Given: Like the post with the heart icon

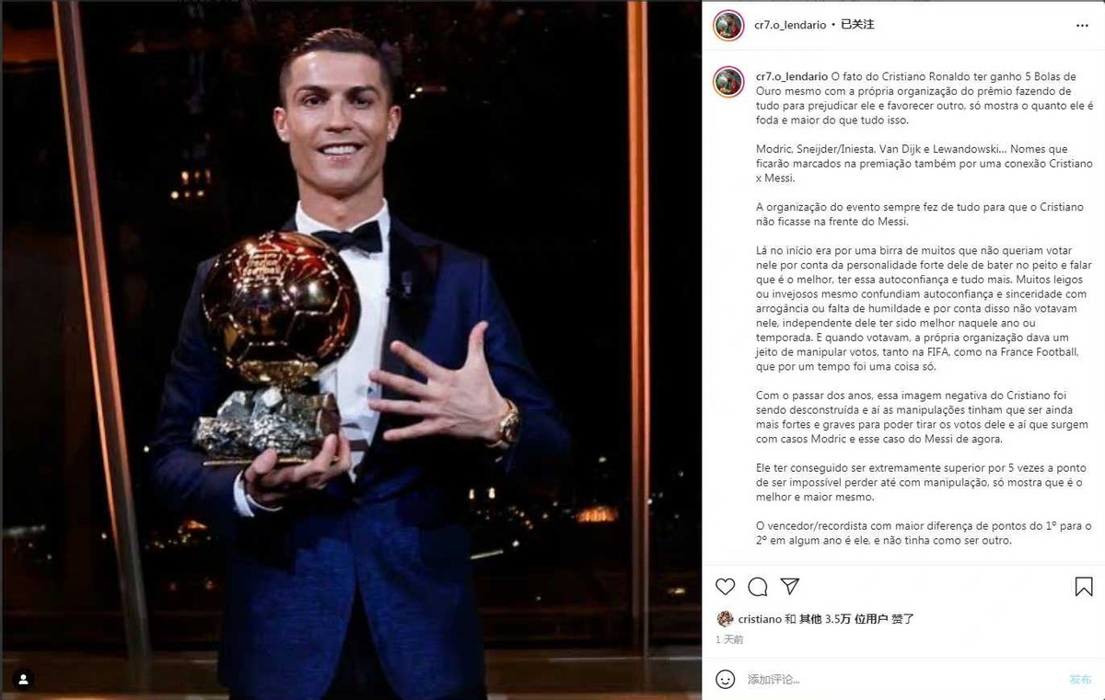Looking at the screenshot, I should pyautogui.click(x=726, y=587).
